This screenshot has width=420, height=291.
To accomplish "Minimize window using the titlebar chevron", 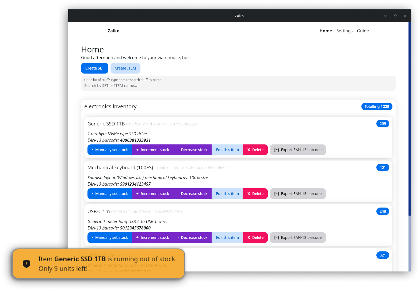I will pos(386,16).
